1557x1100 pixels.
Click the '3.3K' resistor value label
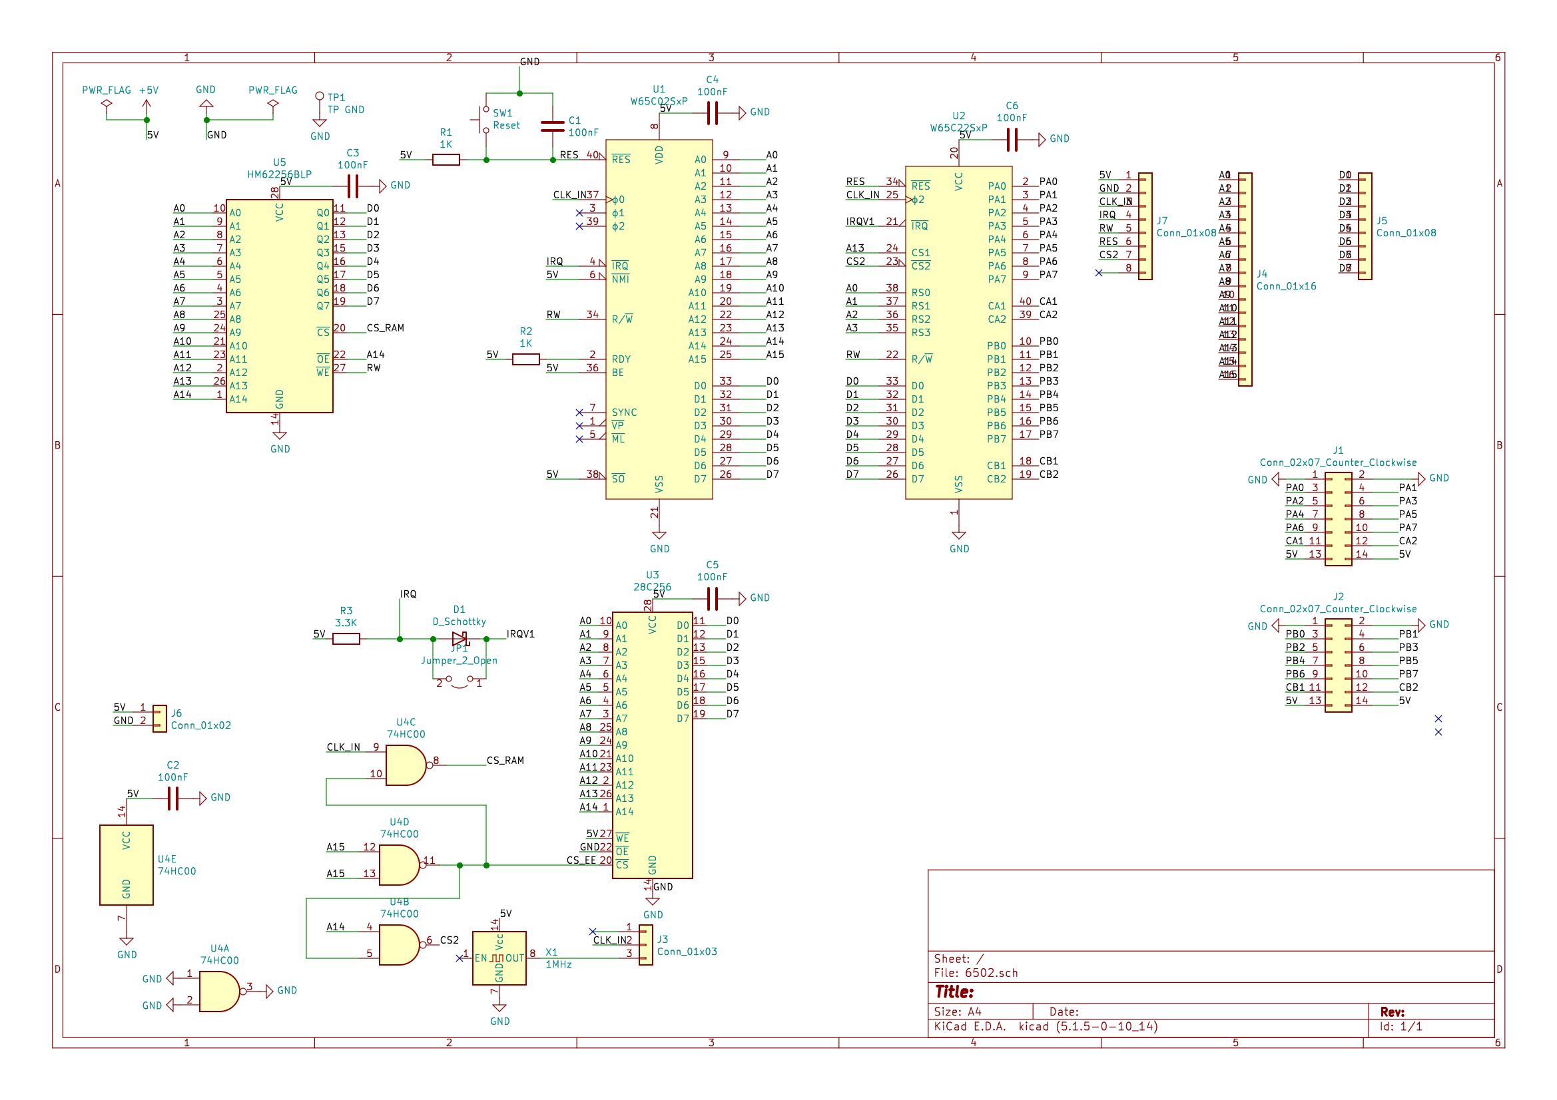(x=346, y=623)
